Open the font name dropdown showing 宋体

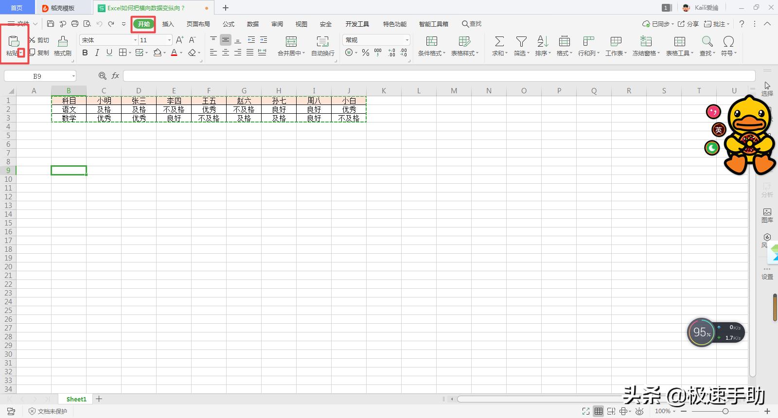[136, 40]
